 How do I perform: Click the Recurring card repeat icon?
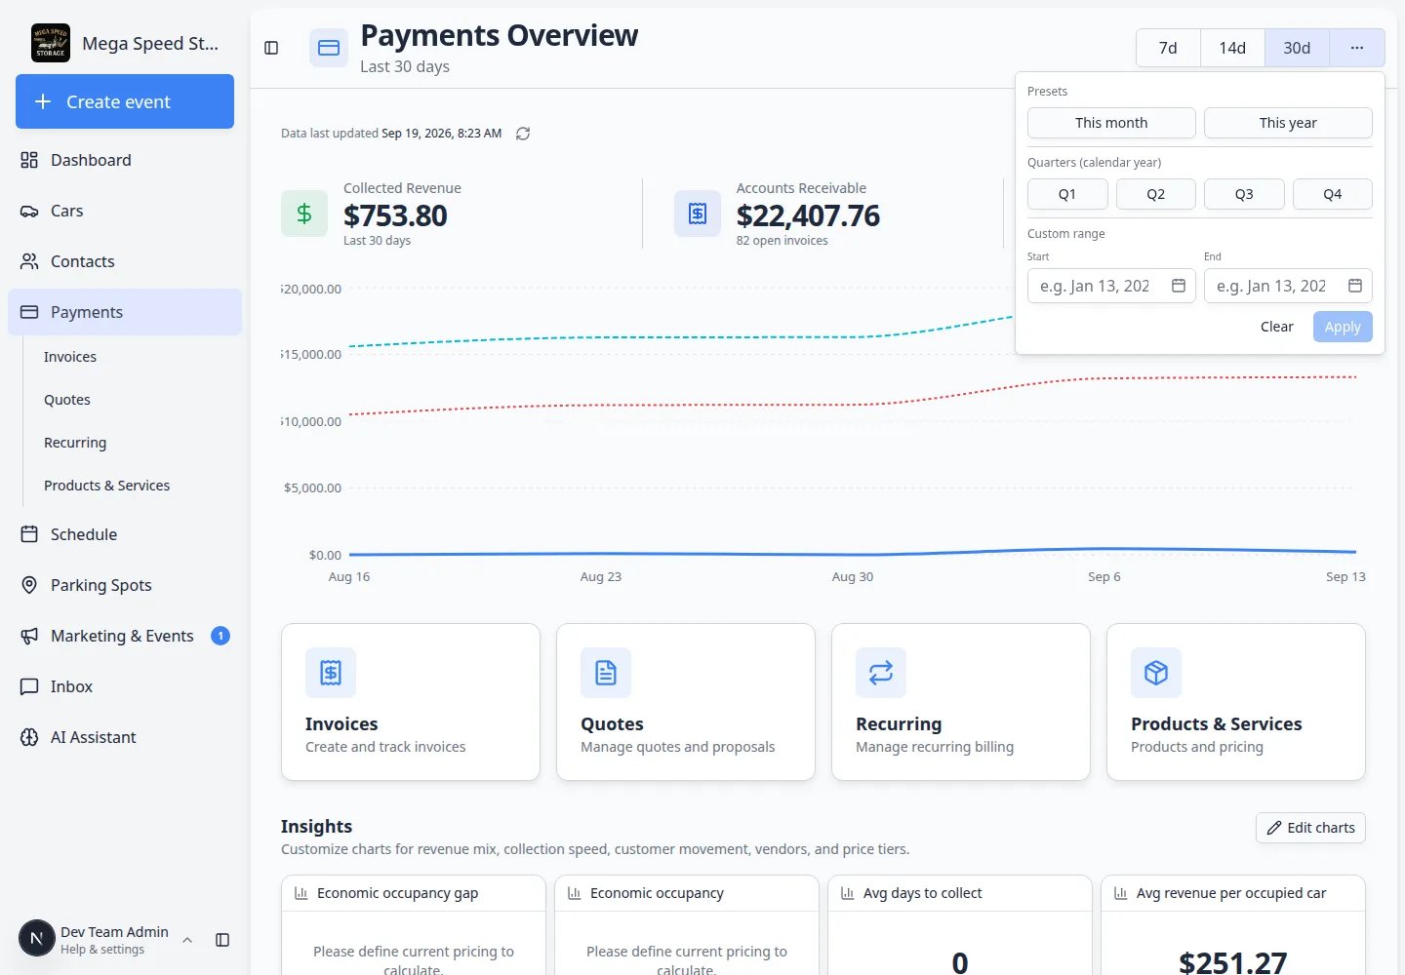point(881,673)
